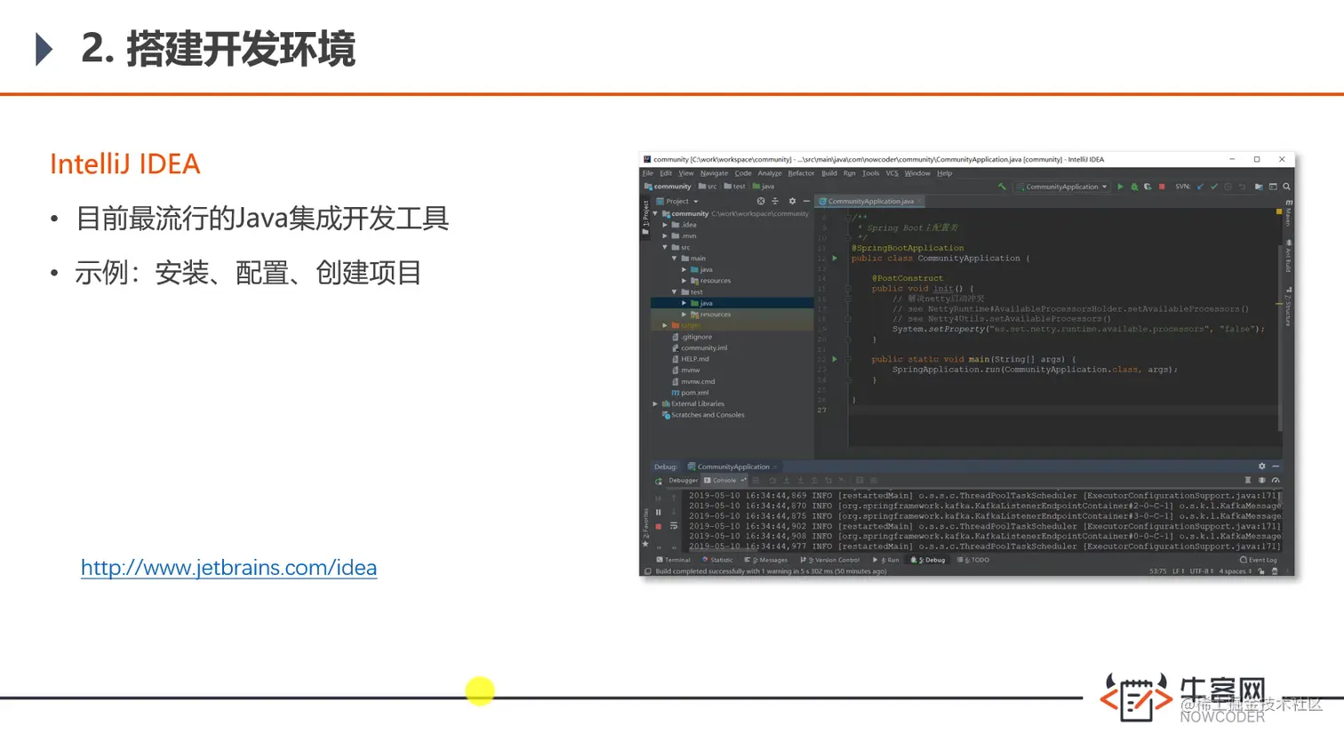This screenshot has height=734, width=1344.
Task: Click Collapse All icon in Project panel
Action: pos(775,201)
